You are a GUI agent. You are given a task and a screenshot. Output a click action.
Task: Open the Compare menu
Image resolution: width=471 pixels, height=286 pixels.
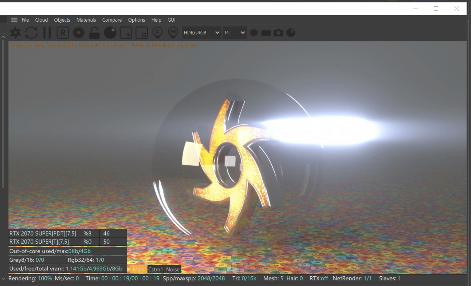click(x=112, y=20)
